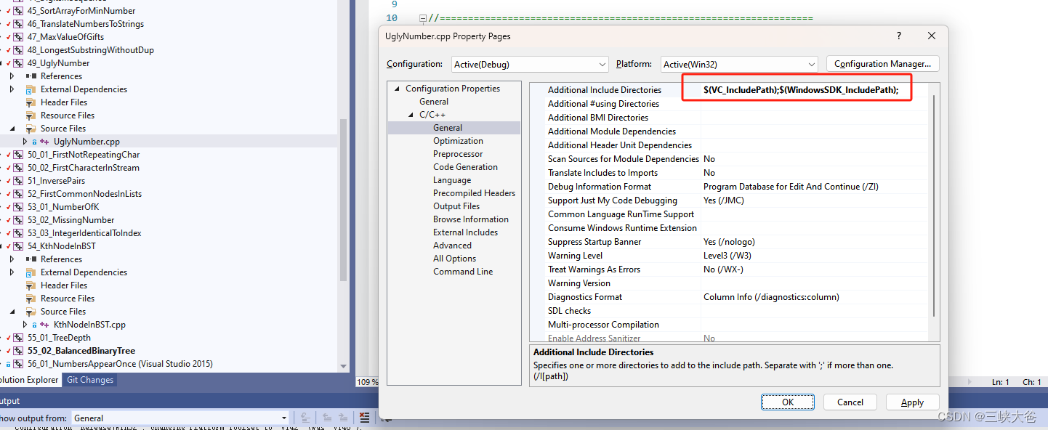Click the C++ file icon of UglyNumber.cpp

tap(45, 142)
